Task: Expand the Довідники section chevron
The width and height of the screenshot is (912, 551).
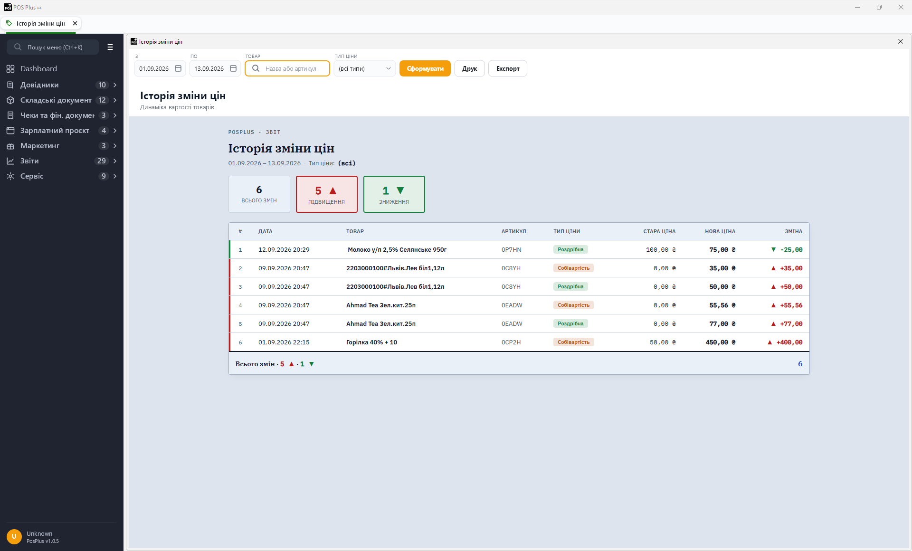Action: (x=115, y=85)
